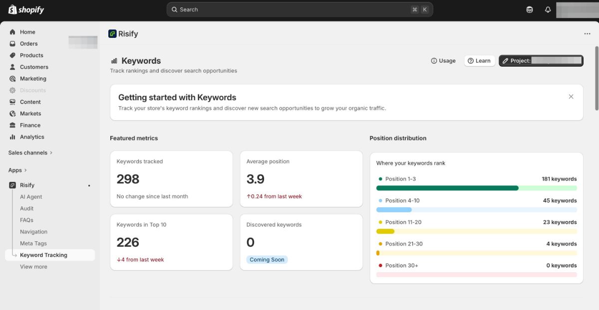Open the Audit submenu item
599x310 pixels.
[x=27, y=209]
